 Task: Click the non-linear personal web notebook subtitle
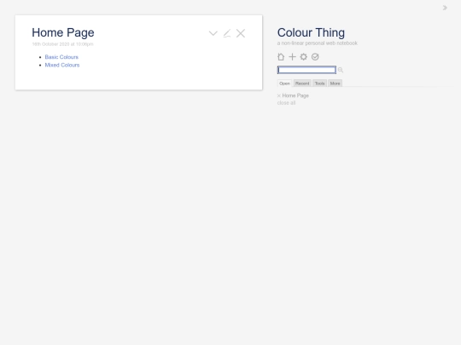click(318, 43)
